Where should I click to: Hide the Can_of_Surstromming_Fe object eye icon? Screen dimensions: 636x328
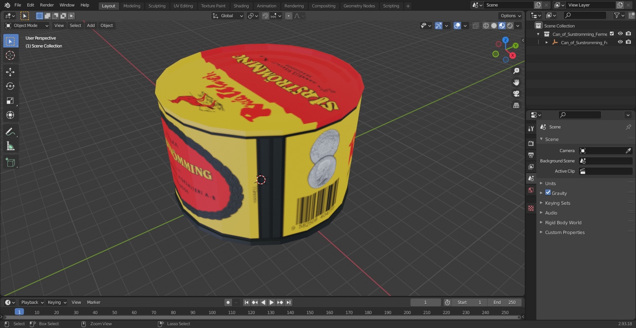pos(620,42)
